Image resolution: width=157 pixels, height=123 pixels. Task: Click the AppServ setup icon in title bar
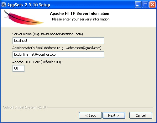click(4, 5)
